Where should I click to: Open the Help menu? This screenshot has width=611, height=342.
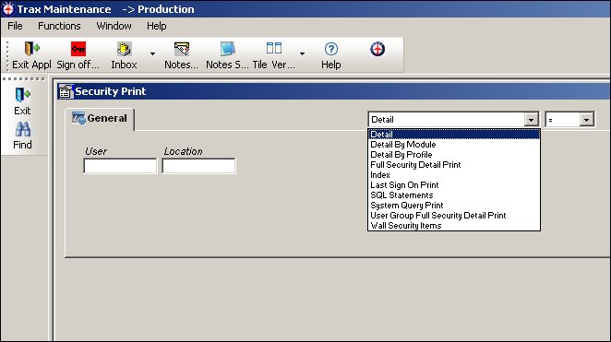(x=157, y=26)
